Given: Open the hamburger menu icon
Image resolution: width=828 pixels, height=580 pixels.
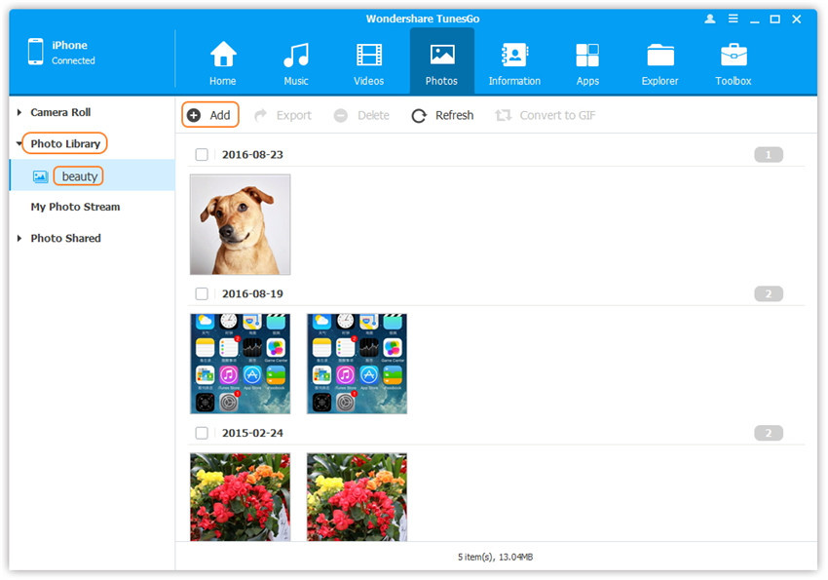Looking at the screenshot, I should [x=733, y=19].
